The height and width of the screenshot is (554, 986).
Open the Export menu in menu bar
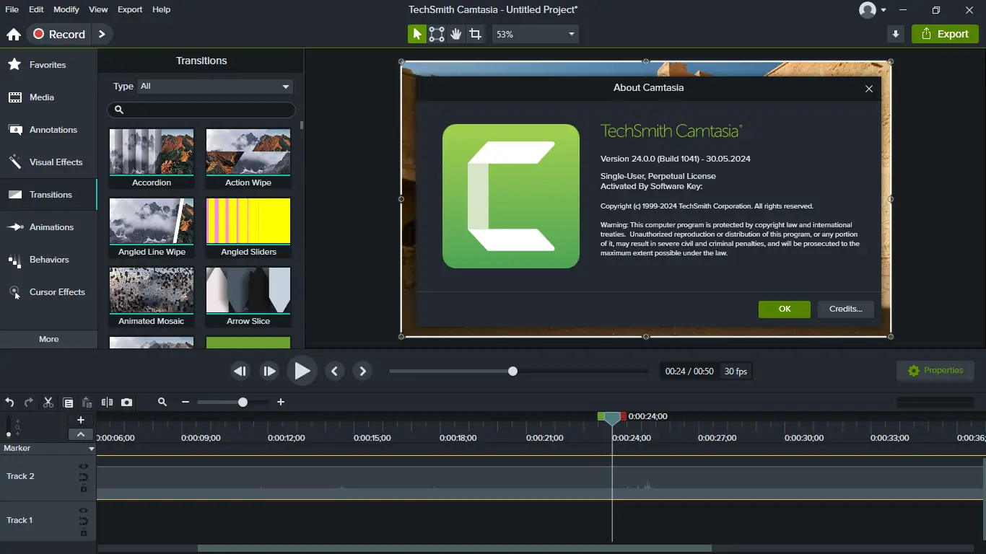[130, 9]
